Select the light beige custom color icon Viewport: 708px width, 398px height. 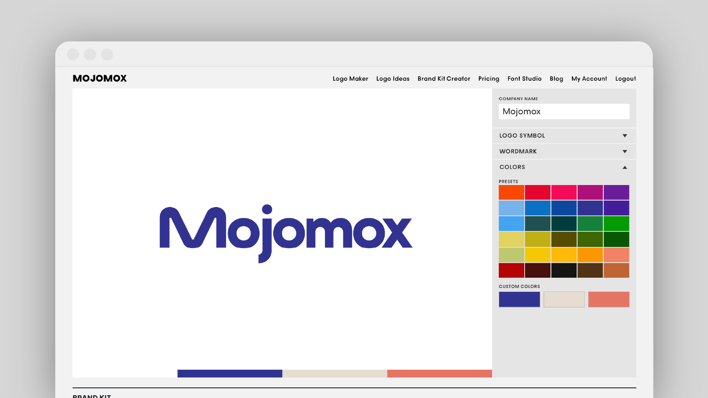(564, 299)
